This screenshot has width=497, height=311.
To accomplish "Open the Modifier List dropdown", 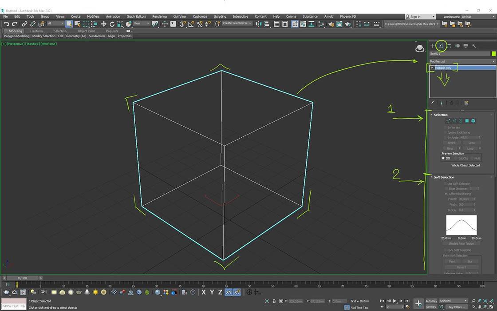I will pos(462,61).
